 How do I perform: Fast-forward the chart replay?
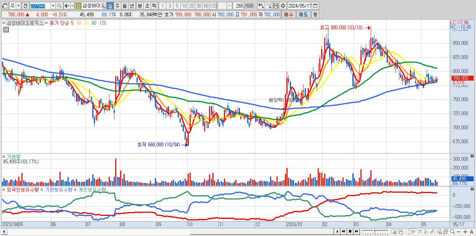click(x=357, y=231)
